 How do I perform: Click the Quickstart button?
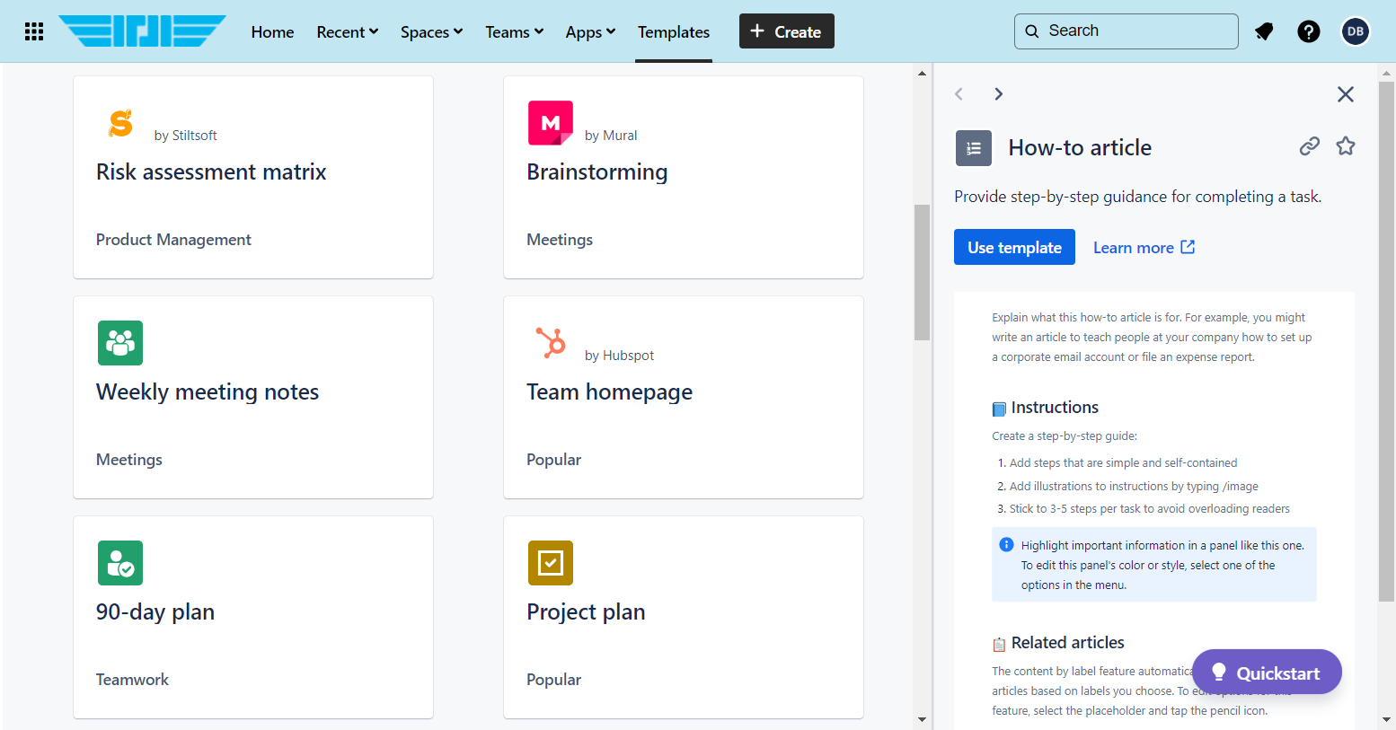(1267, 672)
